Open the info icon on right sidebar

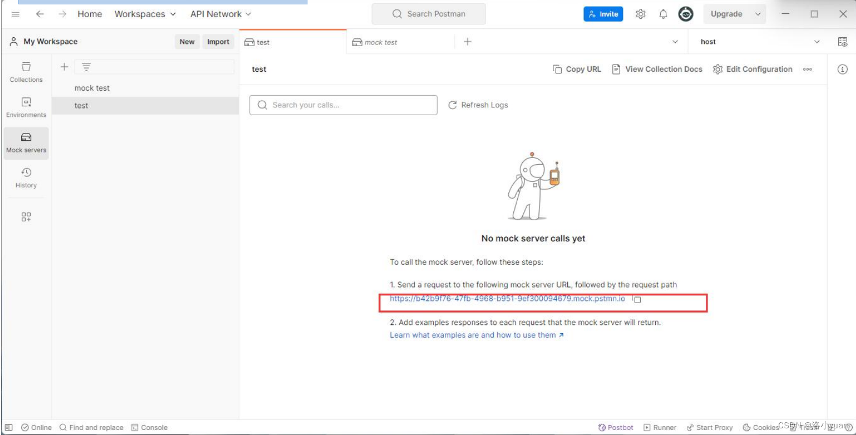point(842,70)
